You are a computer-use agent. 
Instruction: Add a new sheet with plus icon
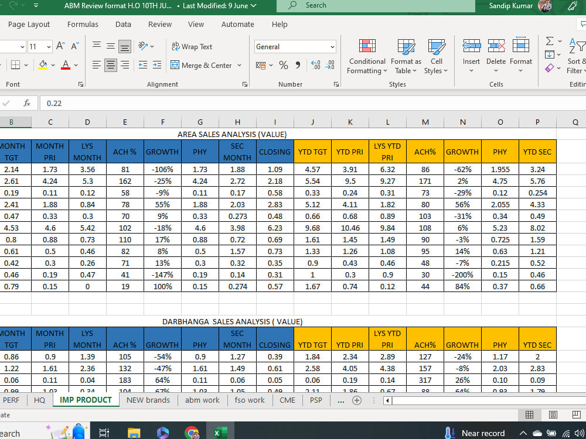pos(357,400)
